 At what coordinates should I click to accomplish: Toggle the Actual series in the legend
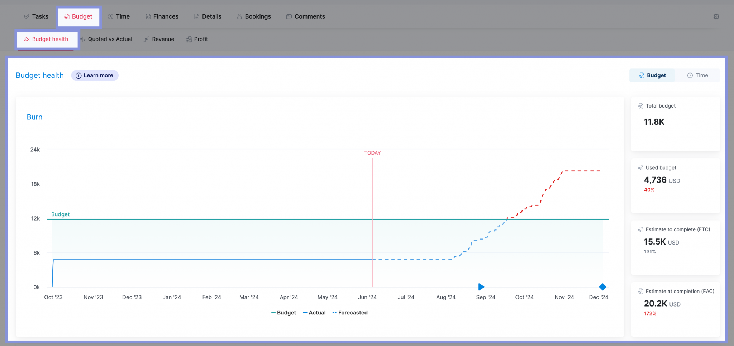pyautogui.click(x=314, y=312)
